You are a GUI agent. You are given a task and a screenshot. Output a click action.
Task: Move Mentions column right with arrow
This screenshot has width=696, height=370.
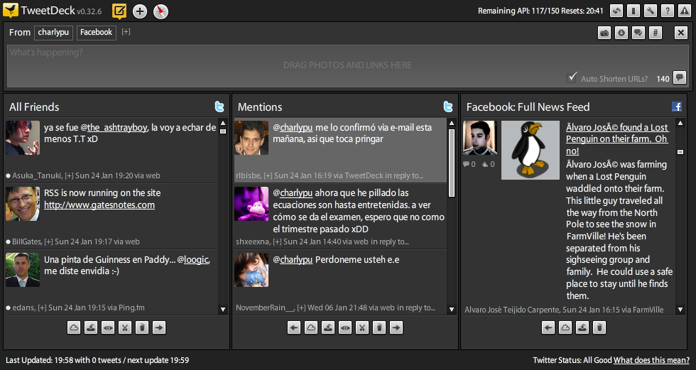pyautogui.click(x=396, y=327)
